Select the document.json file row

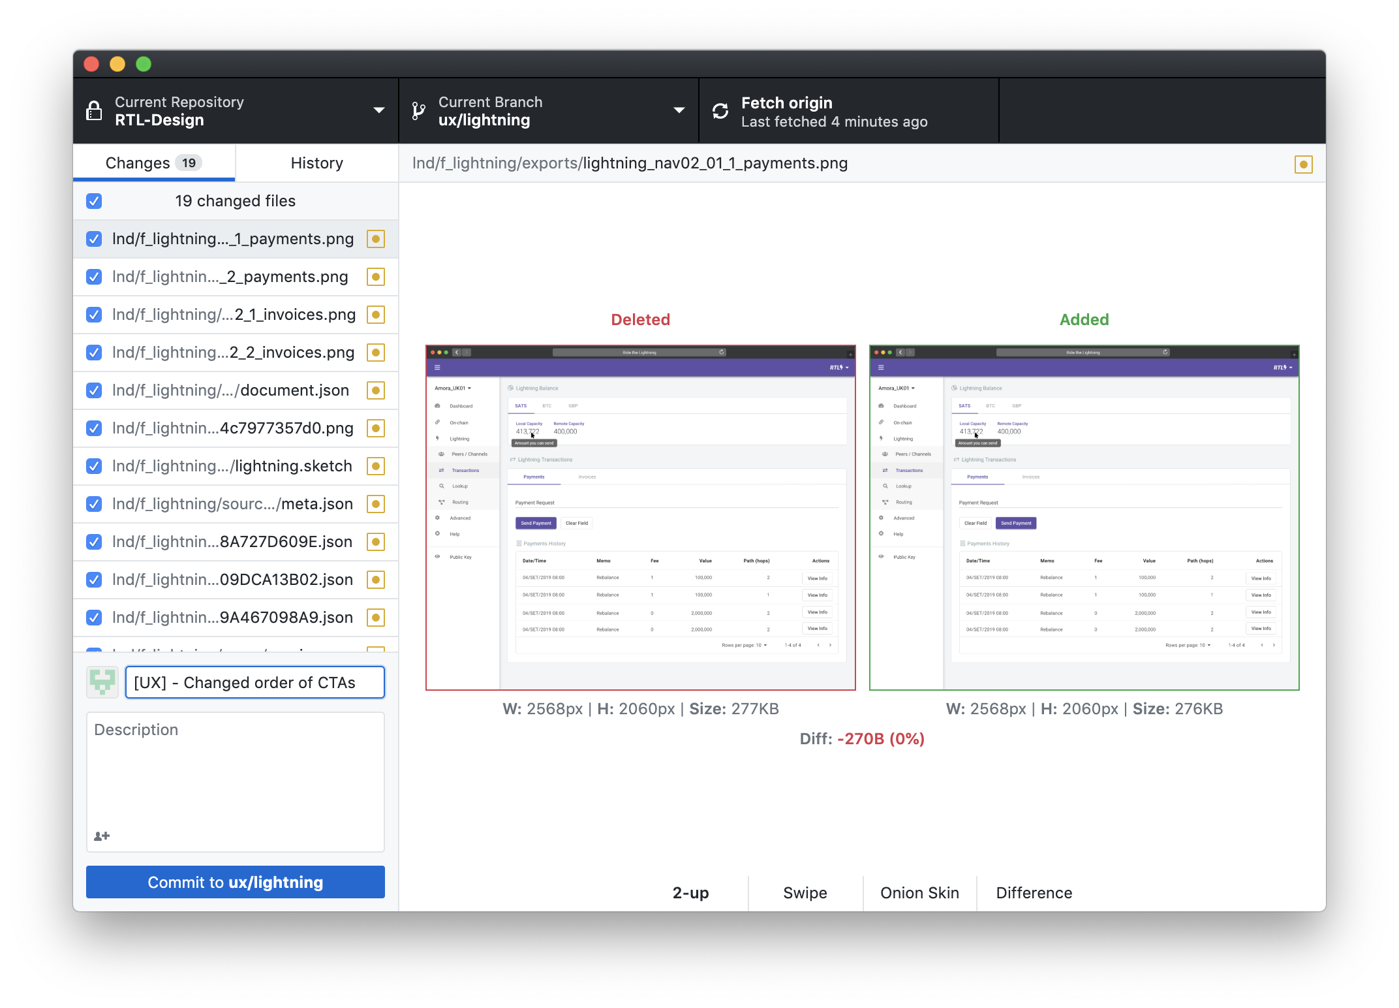(x=236, y=390)
